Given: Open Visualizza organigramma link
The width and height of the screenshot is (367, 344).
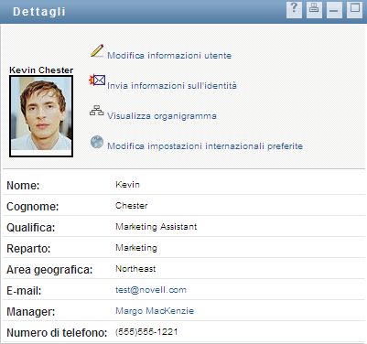Looking at the screenshot, I should (162, 116).
